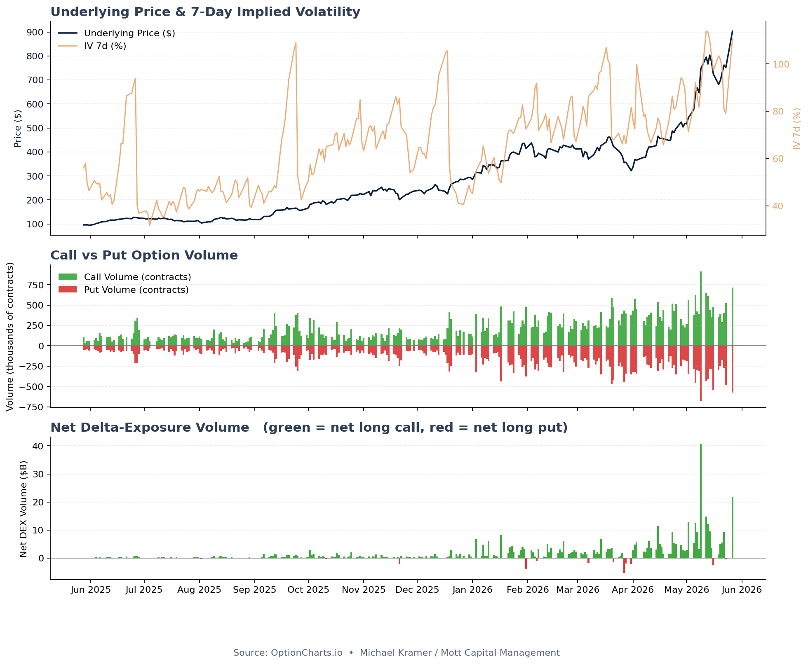The height and width of the screenshot is (664, 808).
Task: Click the title 'Underlying Price & 7-Day Implied Volatility'
Action: [205, 12]
